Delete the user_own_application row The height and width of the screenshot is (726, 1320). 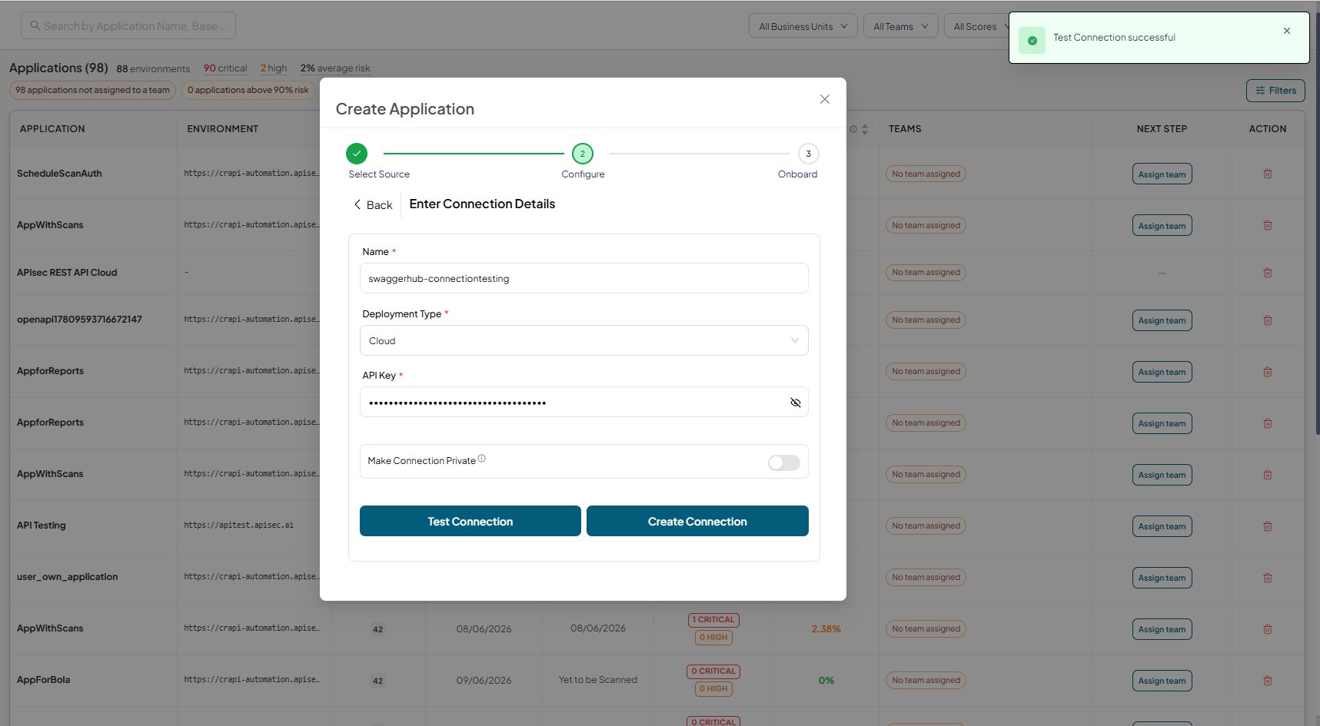click(1268, 578)
